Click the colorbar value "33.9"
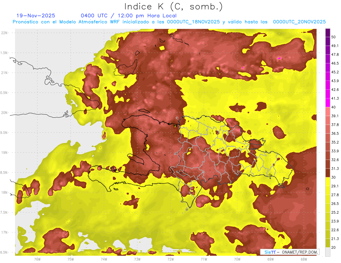Image resolution: width=341 pixels, height=263 pixels. pos(335,151)
